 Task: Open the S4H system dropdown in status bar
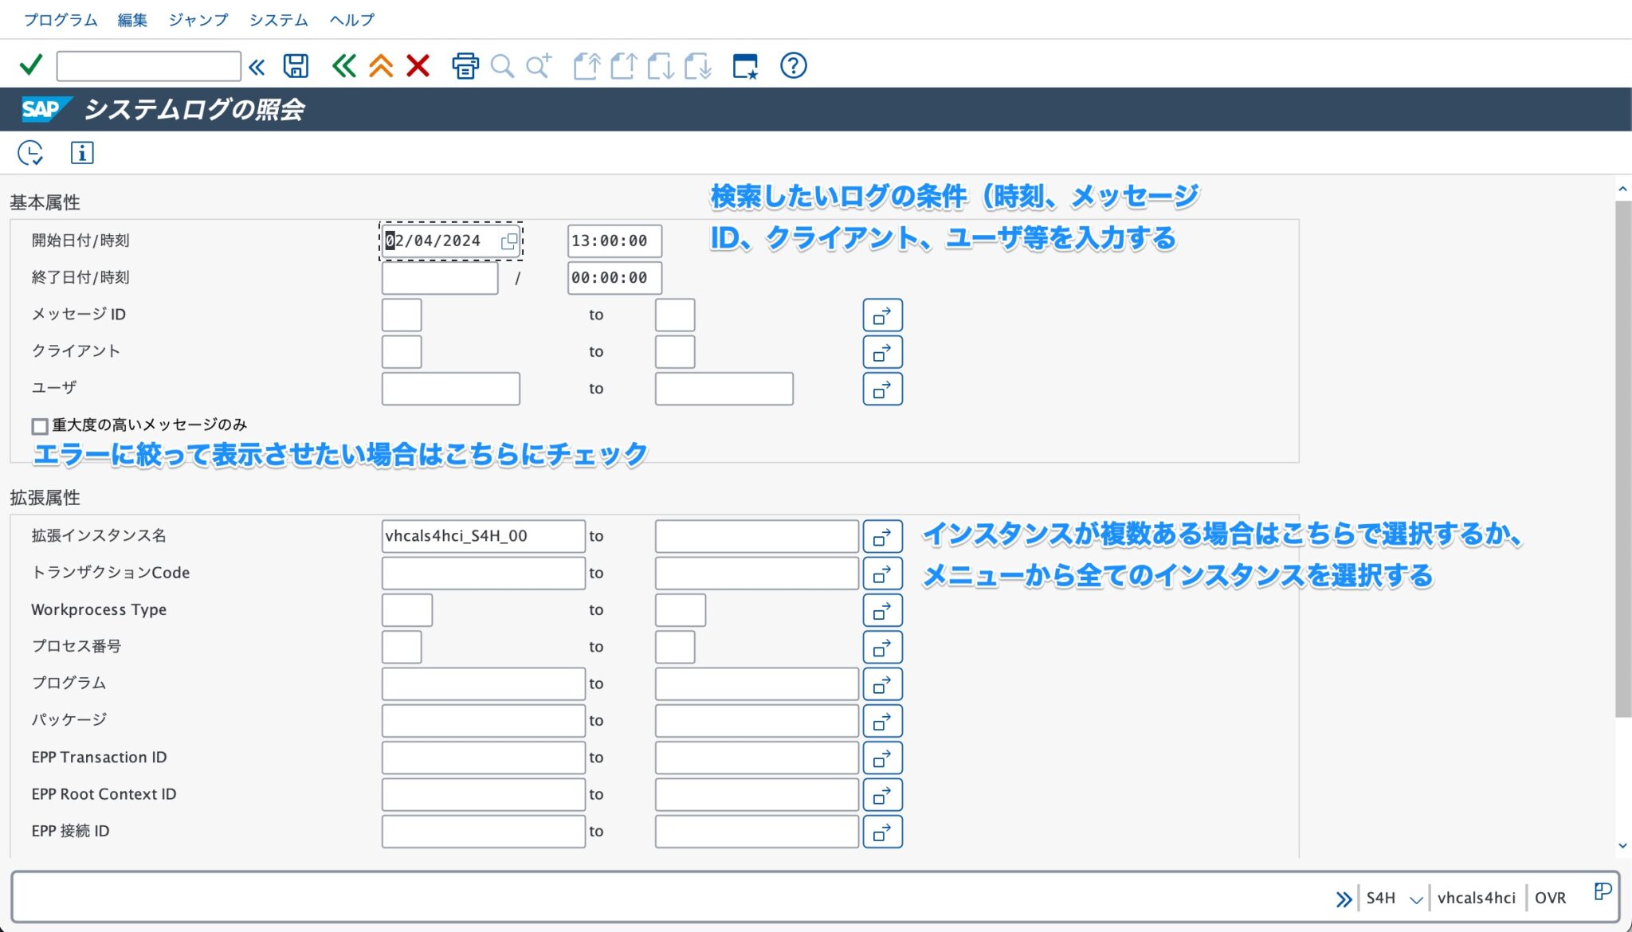pos(1416,898)
